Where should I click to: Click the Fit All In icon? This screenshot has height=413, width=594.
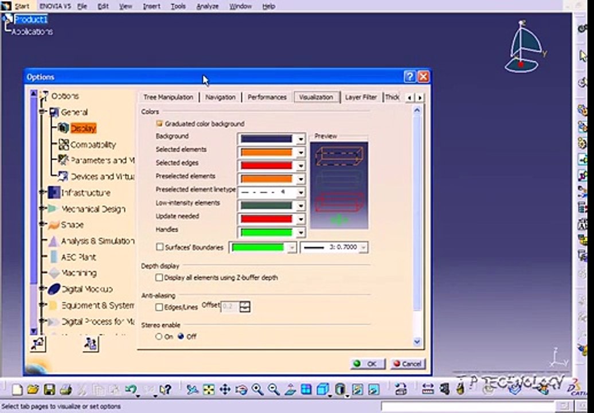(209, 389)
